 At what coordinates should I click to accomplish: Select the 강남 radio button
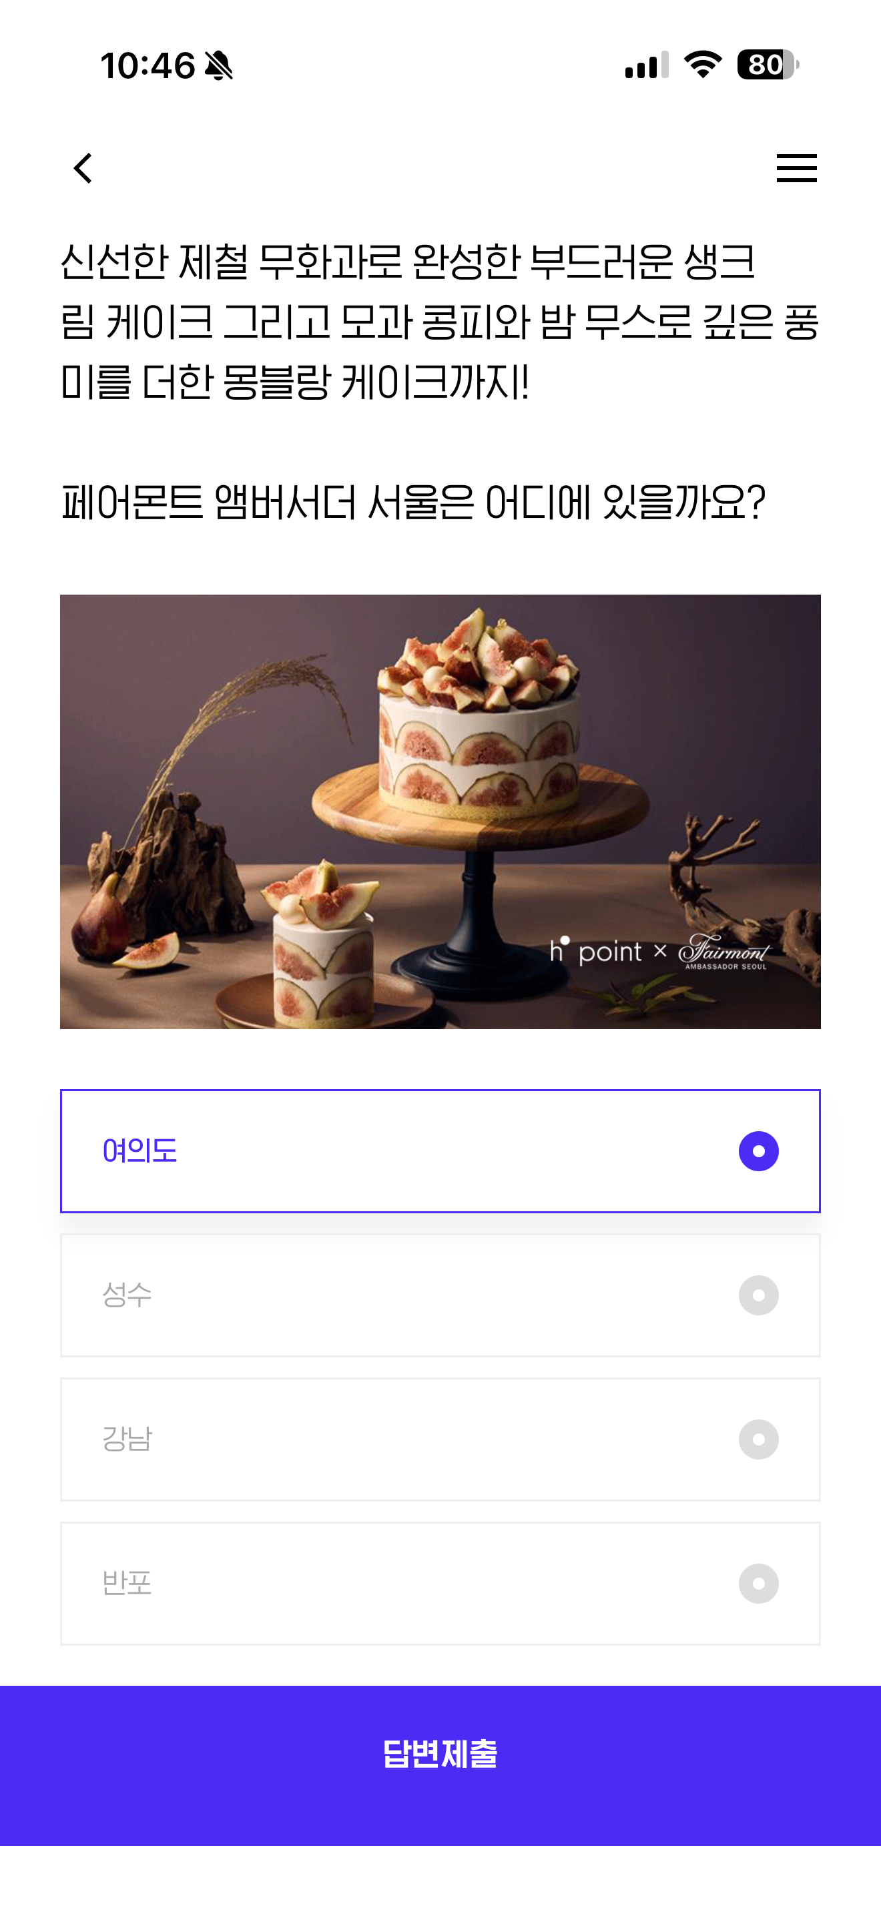[x=758, y=1440]
